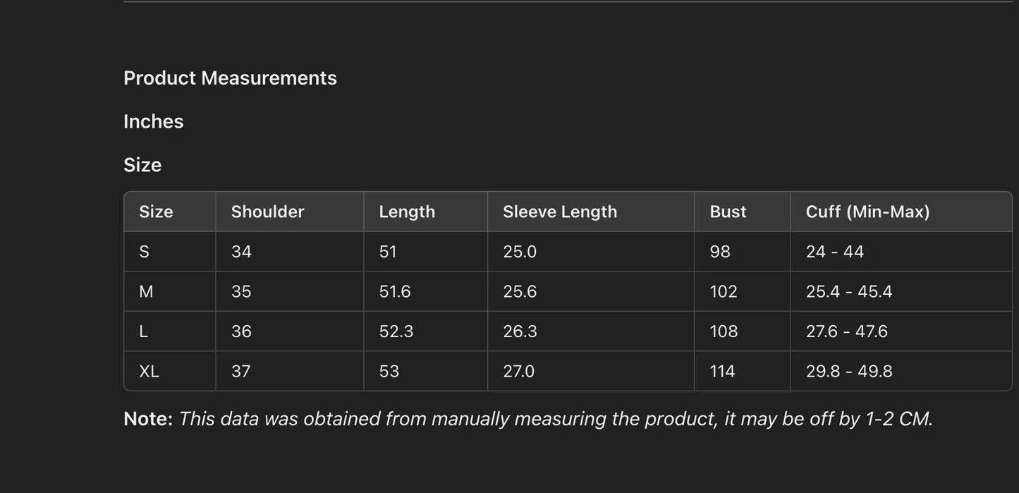
Task: Click the XL size row label
Action: click(149, 371)
